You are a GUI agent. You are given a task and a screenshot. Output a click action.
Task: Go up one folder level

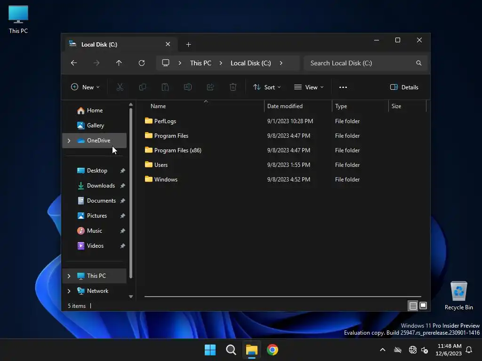119,63
